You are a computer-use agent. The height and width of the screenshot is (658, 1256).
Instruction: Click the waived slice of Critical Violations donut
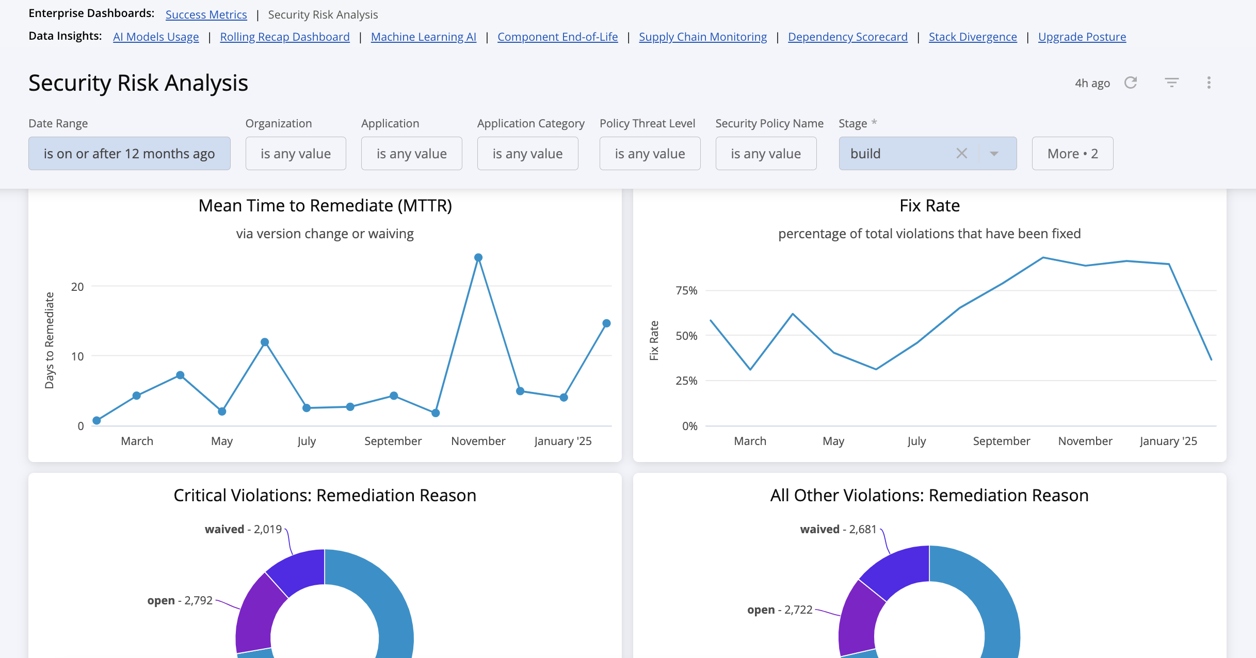coord(299,572)
